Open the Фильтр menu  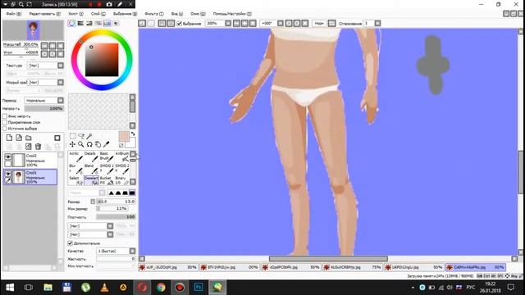click(154, 14)
